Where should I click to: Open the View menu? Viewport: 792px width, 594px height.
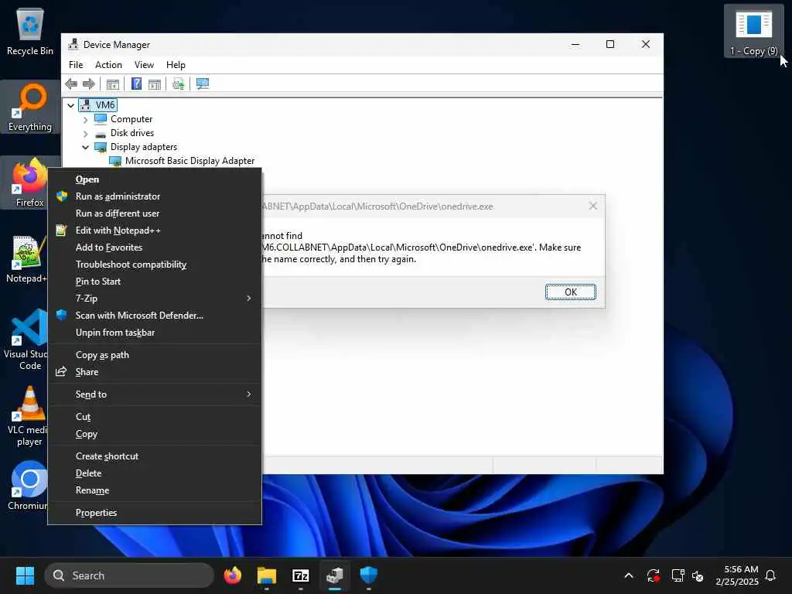coord(144,65)
